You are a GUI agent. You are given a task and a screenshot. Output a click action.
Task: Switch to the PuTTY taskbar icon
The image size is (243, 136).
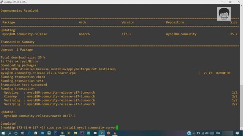pyautogui.click(x=102, y=133)
